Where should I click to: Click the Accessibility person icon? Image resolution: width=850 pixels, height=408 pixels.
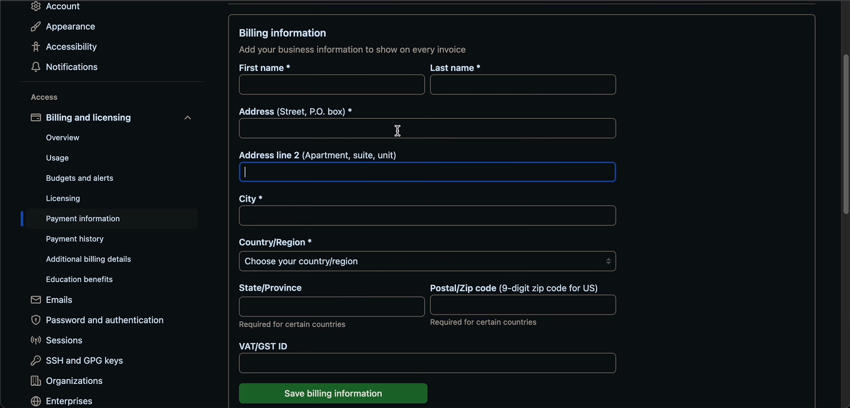(x=35, y=47)
